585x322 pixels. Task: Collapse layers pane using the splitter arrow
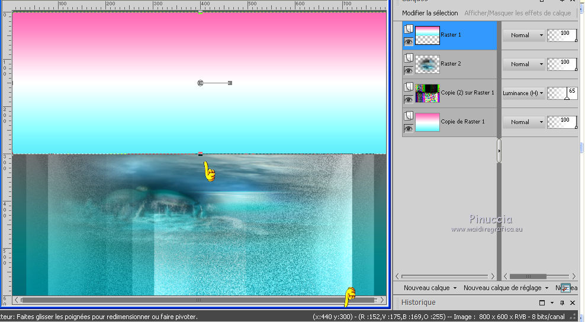(499, 151)
